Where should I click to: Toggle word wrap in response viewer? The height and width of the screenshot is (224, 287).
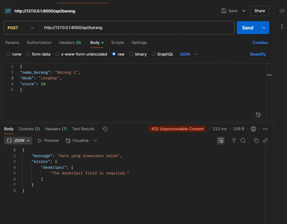click(221, 141)
